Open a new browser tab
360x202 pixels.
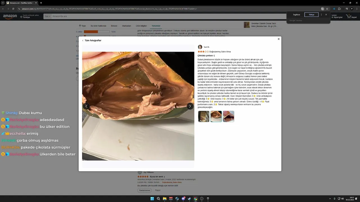click(x=41, y=3)
